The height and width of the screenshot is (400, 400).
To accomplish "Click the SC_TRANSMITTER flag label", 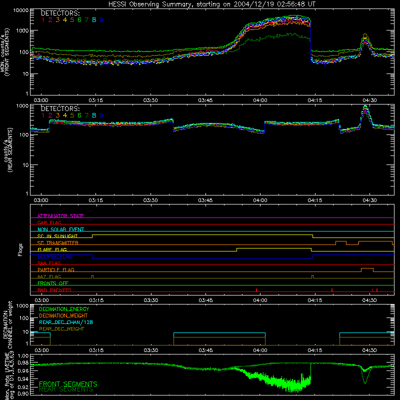I will click(58, 242).
